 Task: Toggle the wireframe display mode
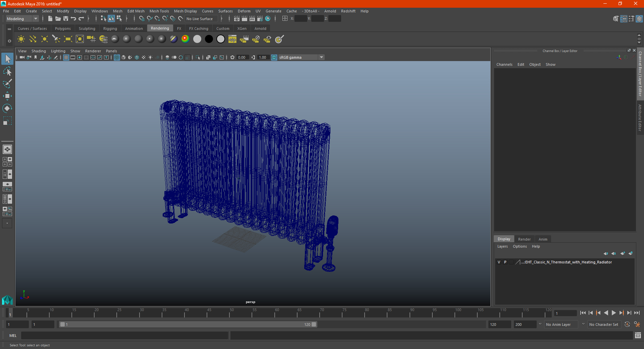117,57
